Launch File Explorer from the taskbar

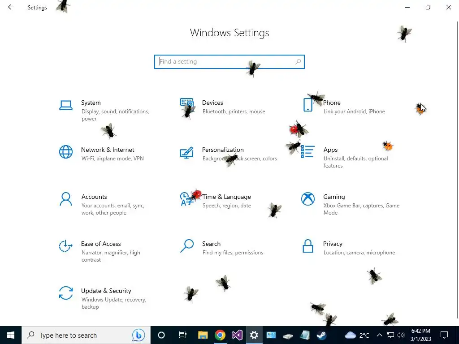(x=203, y=335)
